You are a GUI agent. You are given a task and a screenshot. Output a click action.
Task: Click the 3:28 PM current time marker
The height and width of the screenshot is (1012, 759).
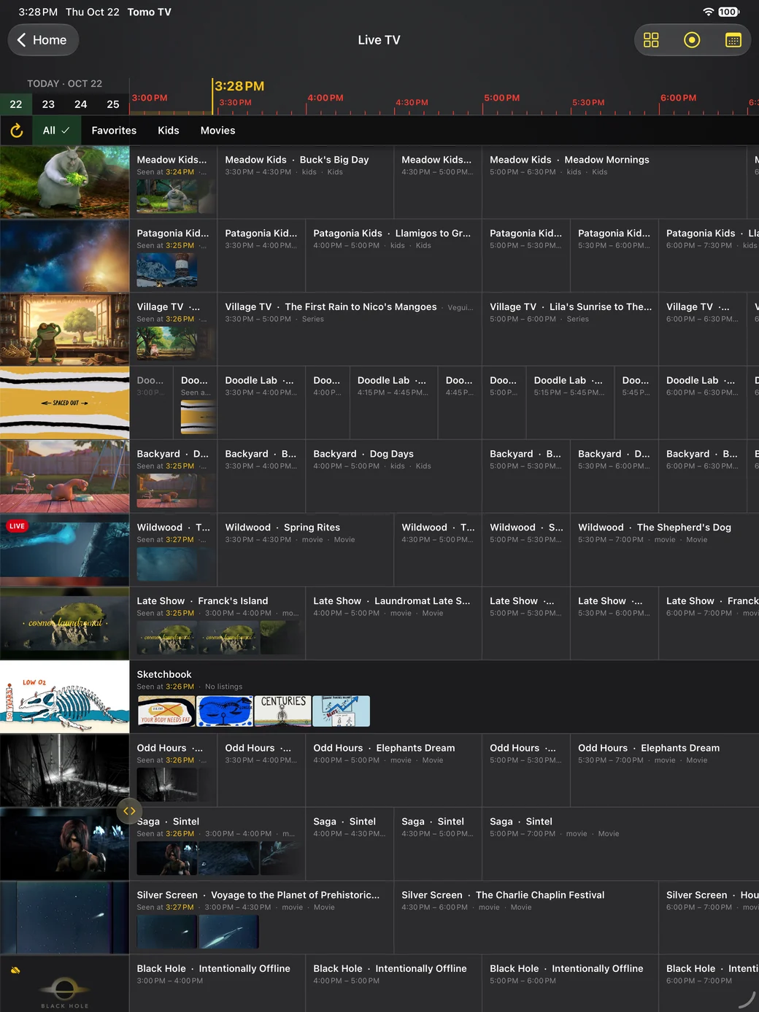click(x=239, y=86)
